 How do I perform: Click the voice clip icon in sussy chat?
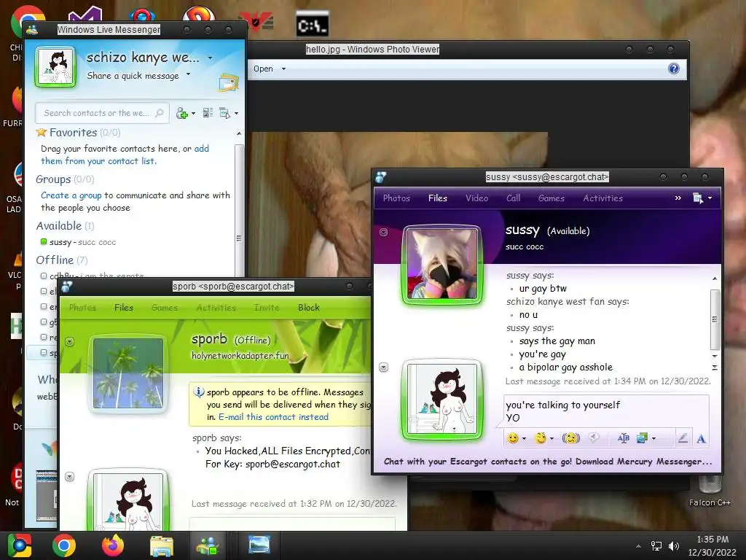pyautogui.click(x=593, y=438)
